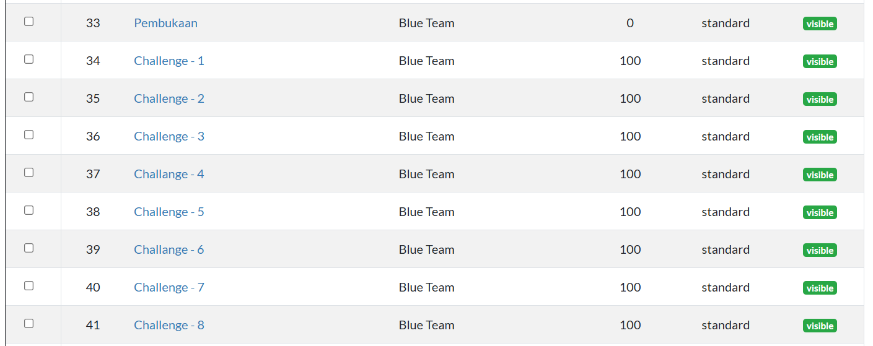Image resolution: width=873 pixels, height=346 pixels.
Task: Tick the checkbox for Challenge - 2
Action: tap(29, 97)
